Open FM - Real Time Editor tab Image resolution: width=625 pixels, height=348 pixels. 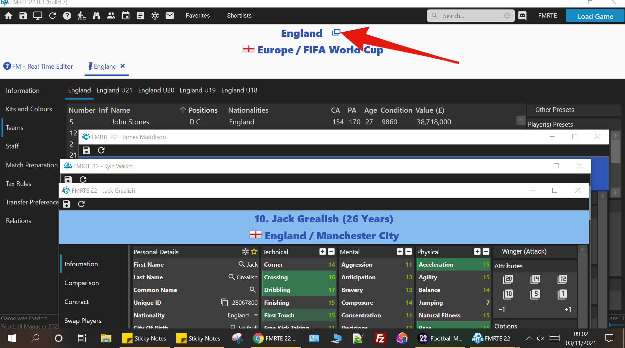[38, 66]
